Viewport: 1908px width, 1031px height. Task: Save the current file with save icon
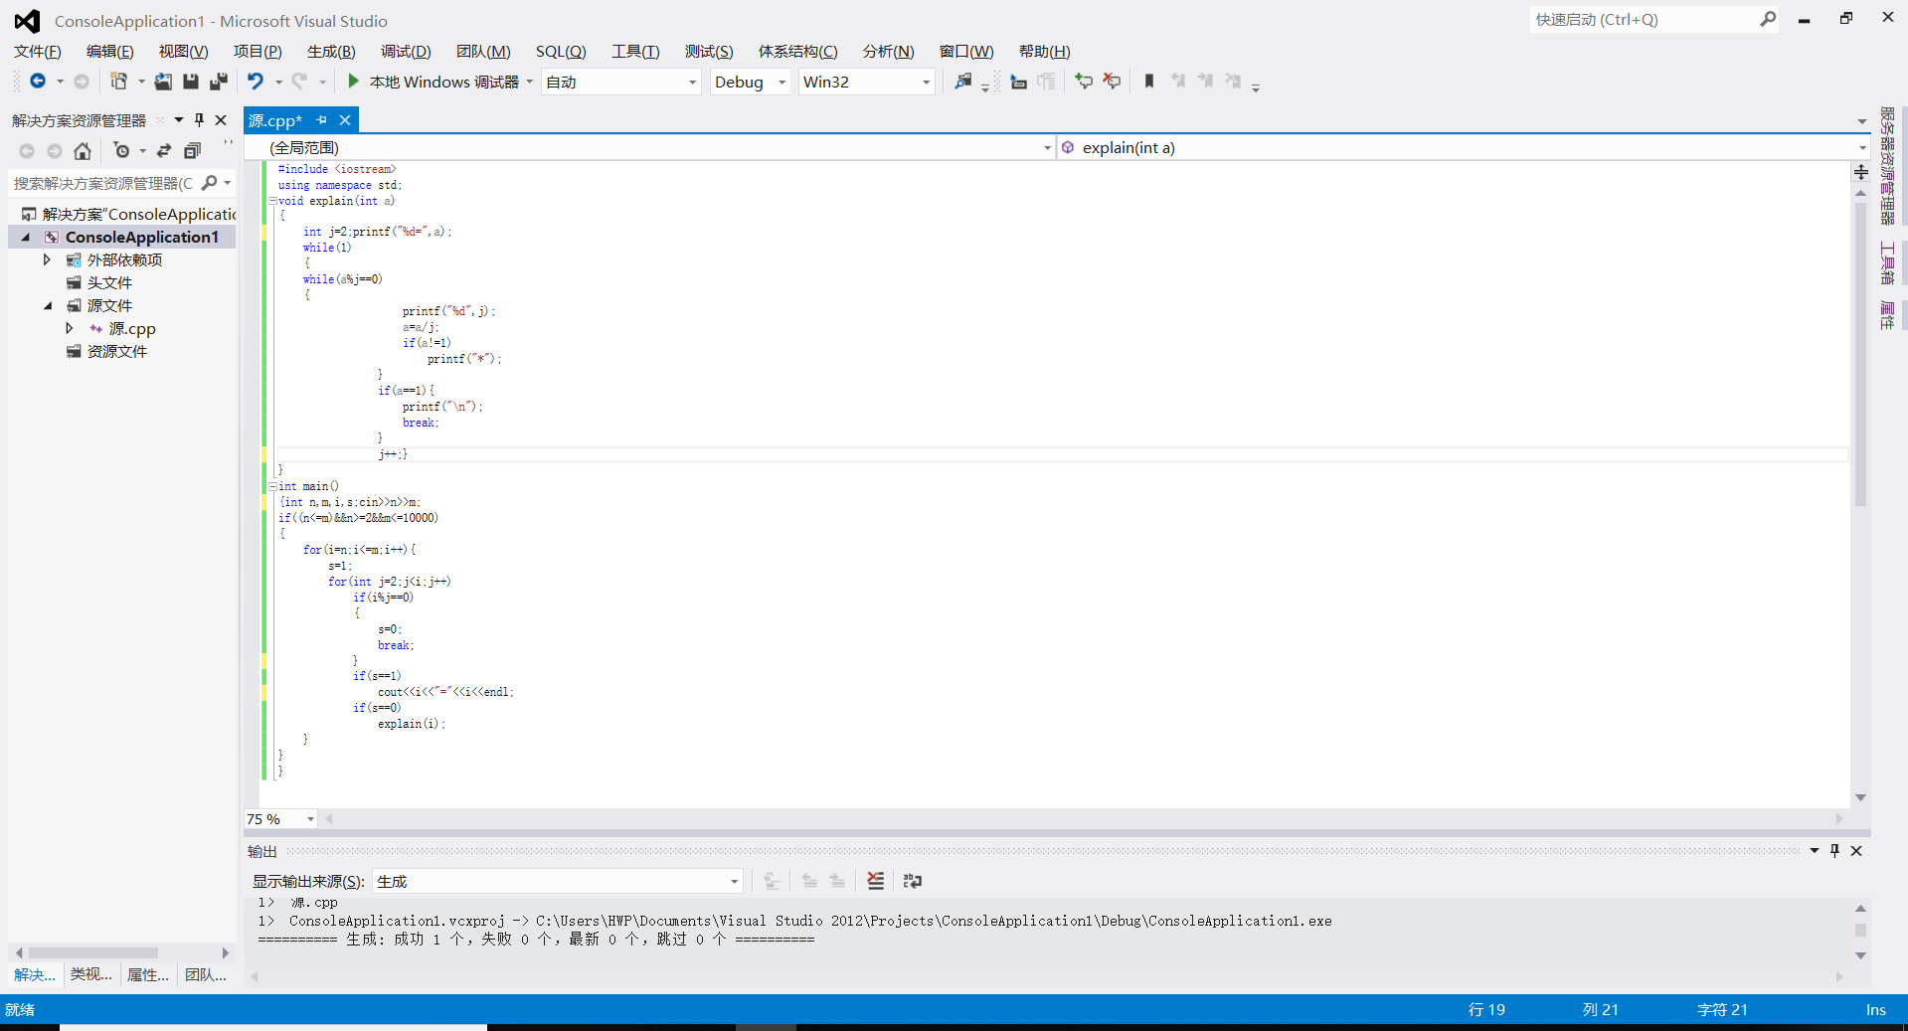(x=191, y=82)
